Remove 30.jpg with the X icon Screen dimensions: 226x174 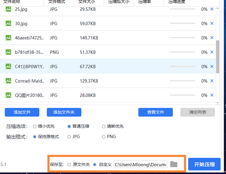212,23
